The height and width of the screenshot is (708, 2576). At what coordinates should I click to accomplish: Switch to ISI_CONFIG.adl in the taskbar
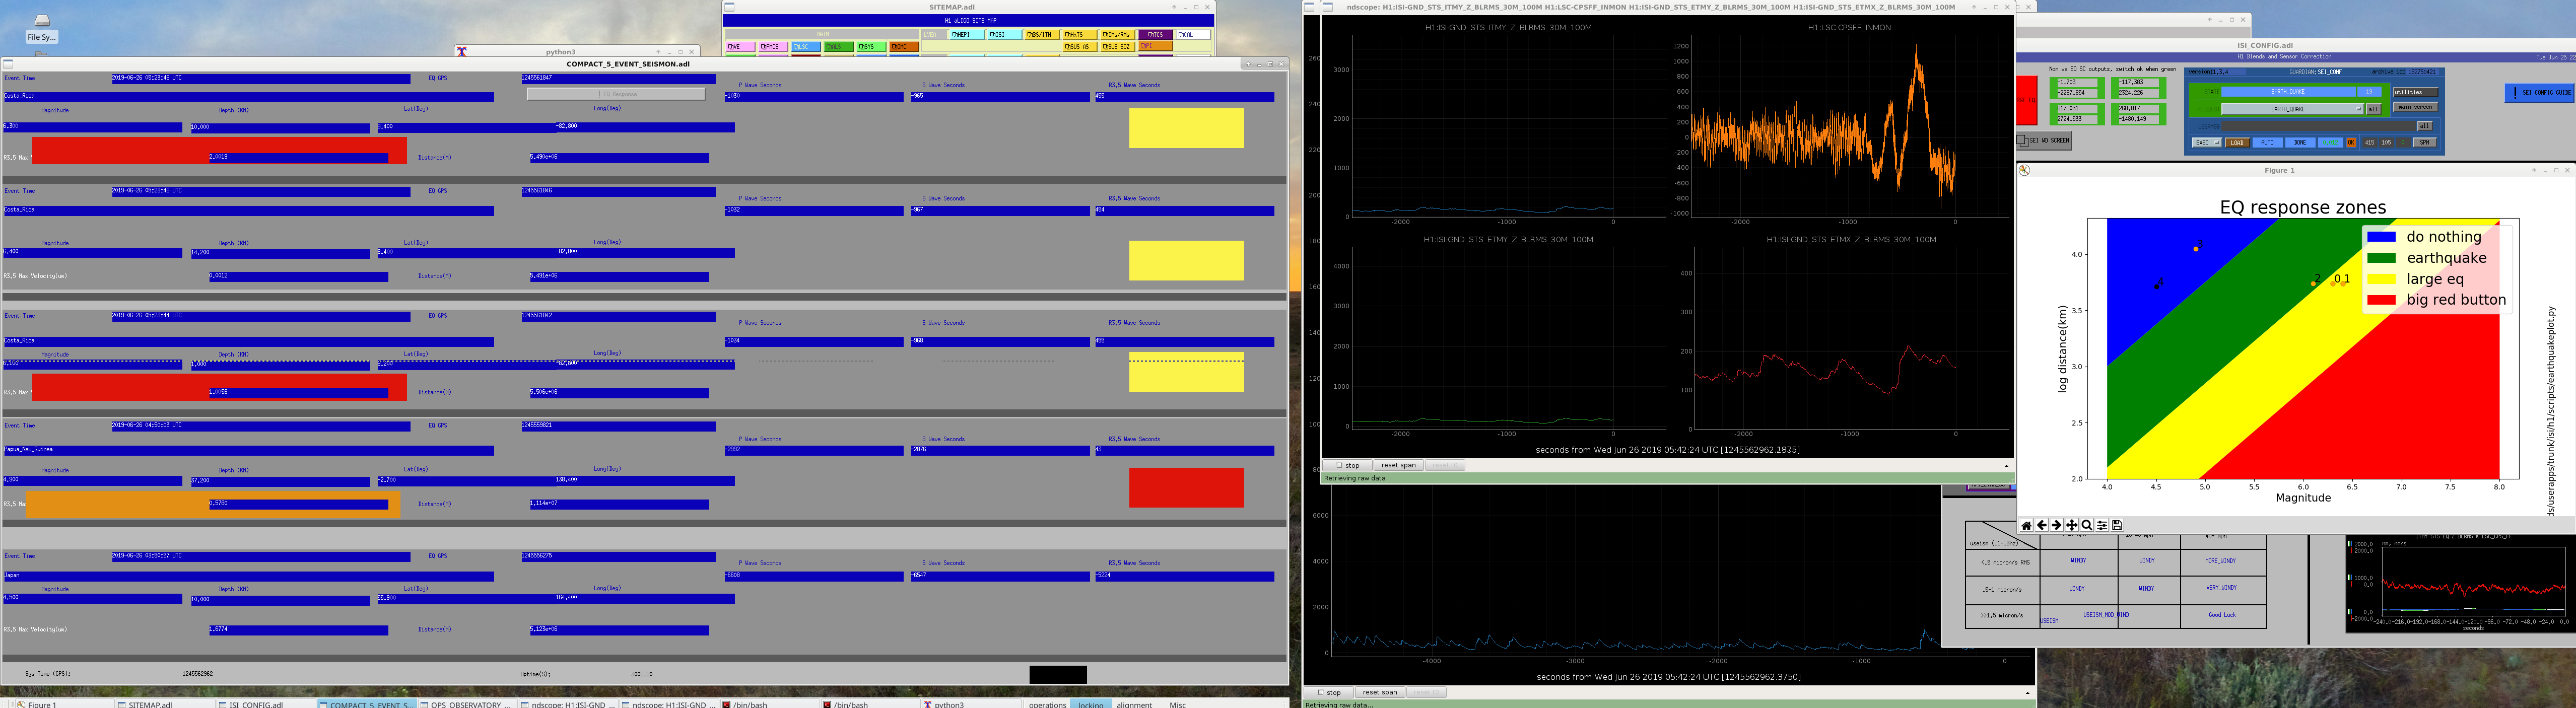266,704
